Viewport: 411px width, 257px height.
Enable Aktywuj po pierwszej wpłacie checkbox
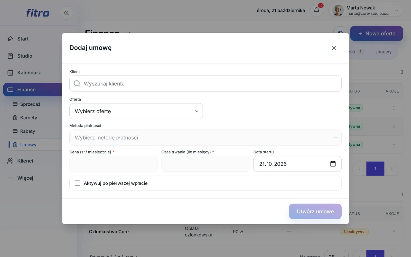[x=77, y=183]
